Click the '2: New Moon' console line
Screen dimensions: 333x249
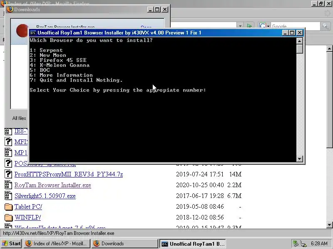(48, 55)
